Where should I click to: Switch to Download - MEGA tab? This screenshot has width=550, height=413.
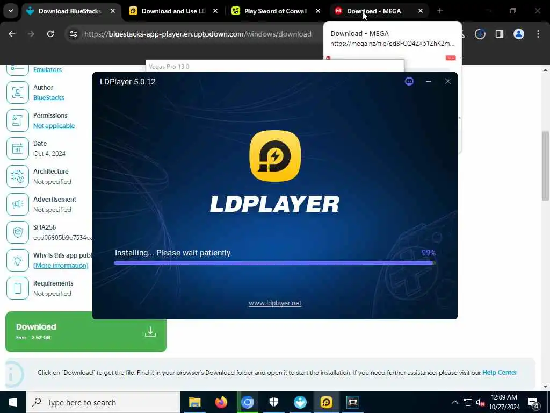374,11
